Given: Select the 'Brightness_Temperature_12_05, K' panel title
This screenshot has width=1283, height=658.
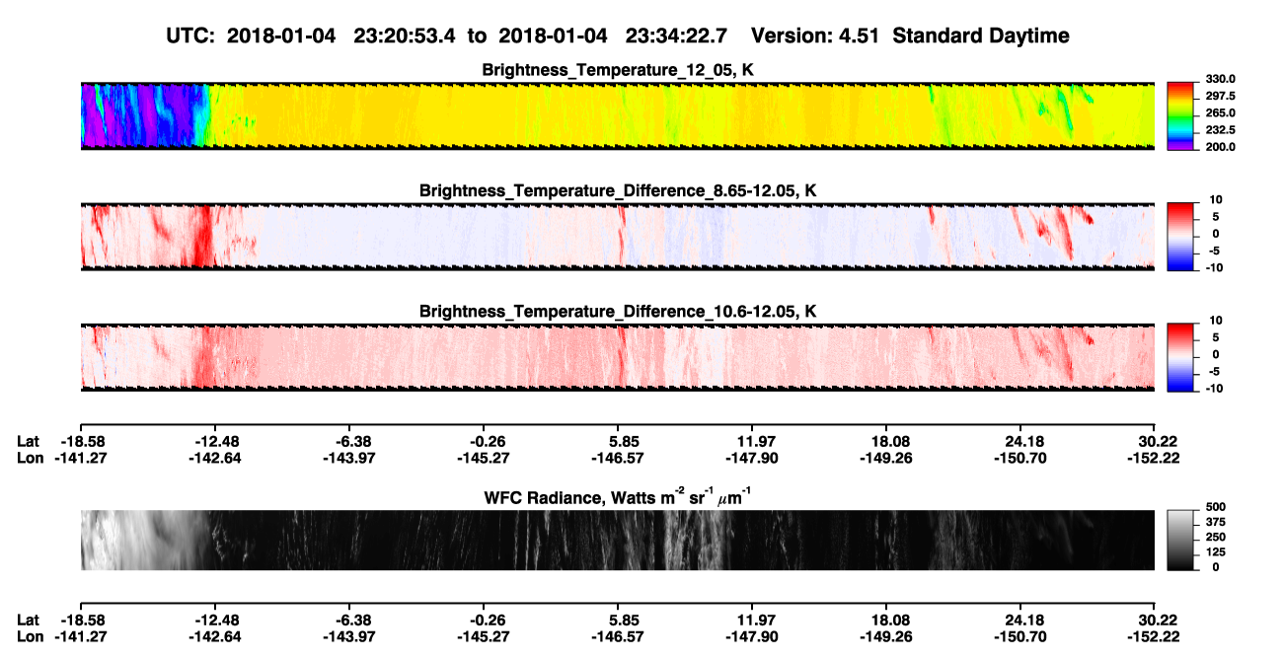Looking at the screenshot, I should pyautogui.click(x=618, y=70).
